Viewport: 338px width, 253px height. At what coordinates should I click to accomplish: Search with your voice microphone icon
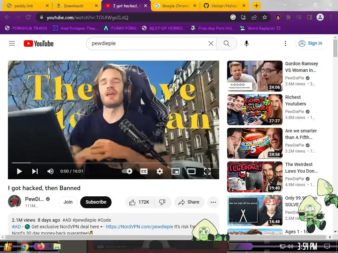coord(246,43)
